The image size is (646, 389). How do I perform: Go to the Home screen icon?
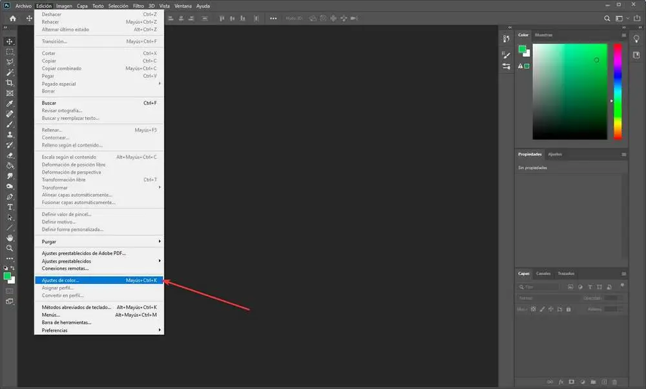(13, 19)
